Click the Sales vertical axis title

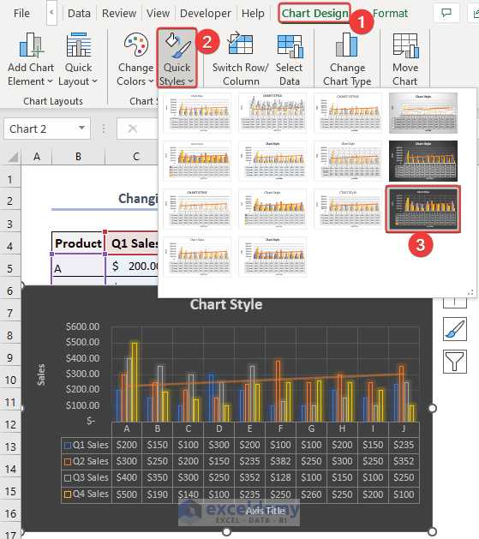click(x=41, y=374)
